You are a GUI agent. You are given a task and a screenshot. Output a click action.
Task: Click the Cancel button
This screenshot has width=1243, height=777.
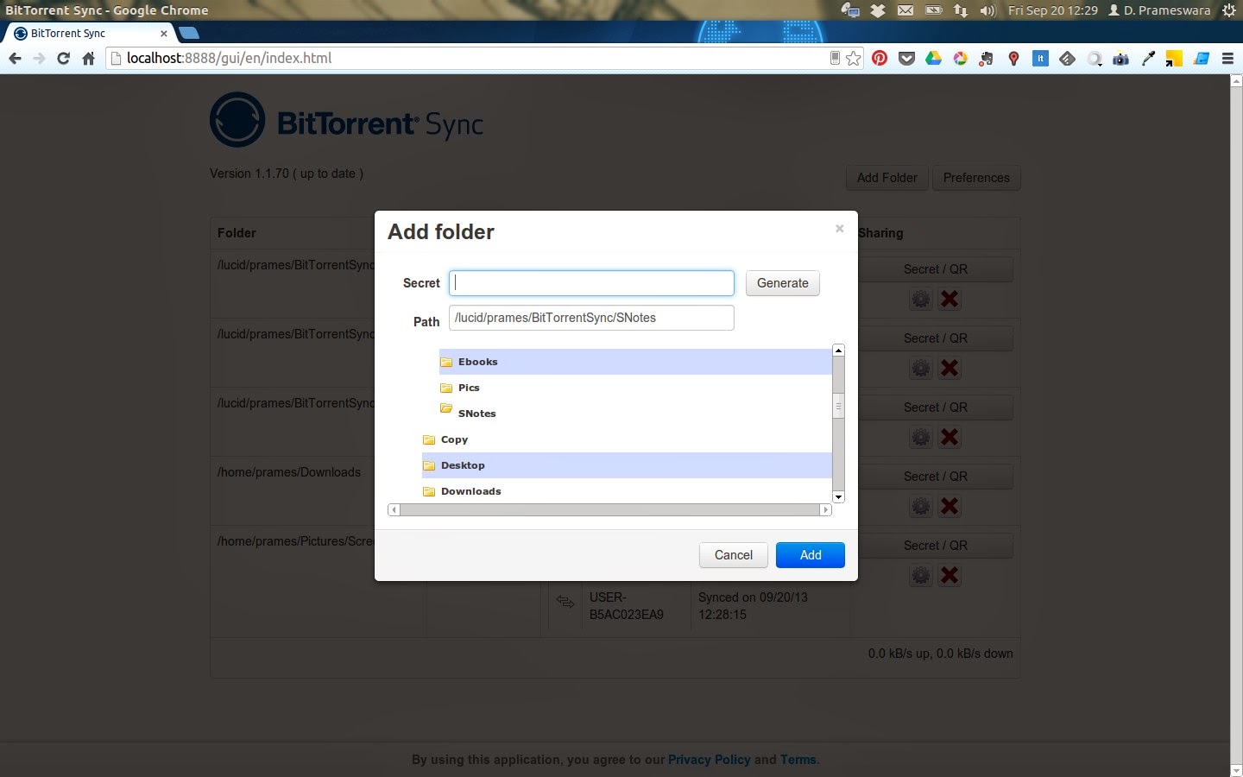tap(734, 555)
